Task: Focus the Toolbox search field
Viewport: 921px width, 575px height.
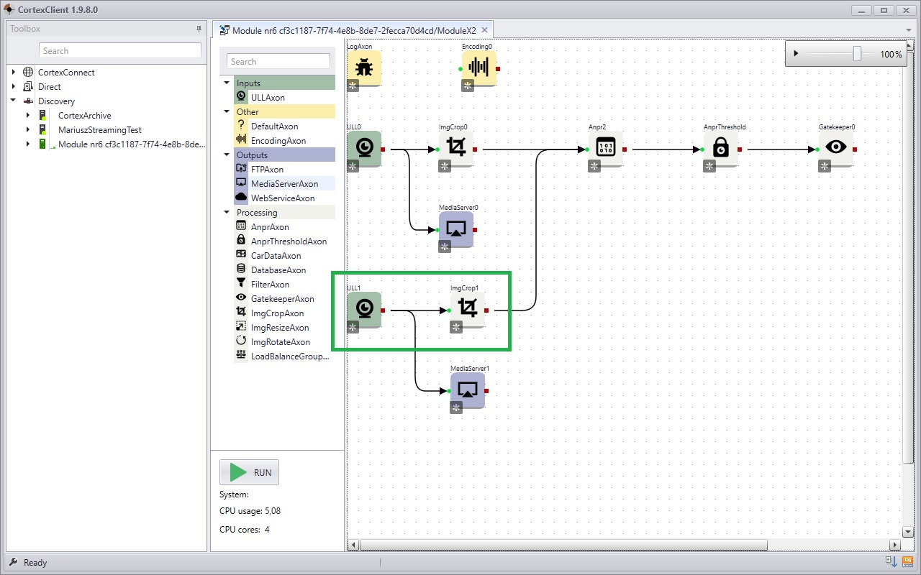Action: click(x=120, y=51)
